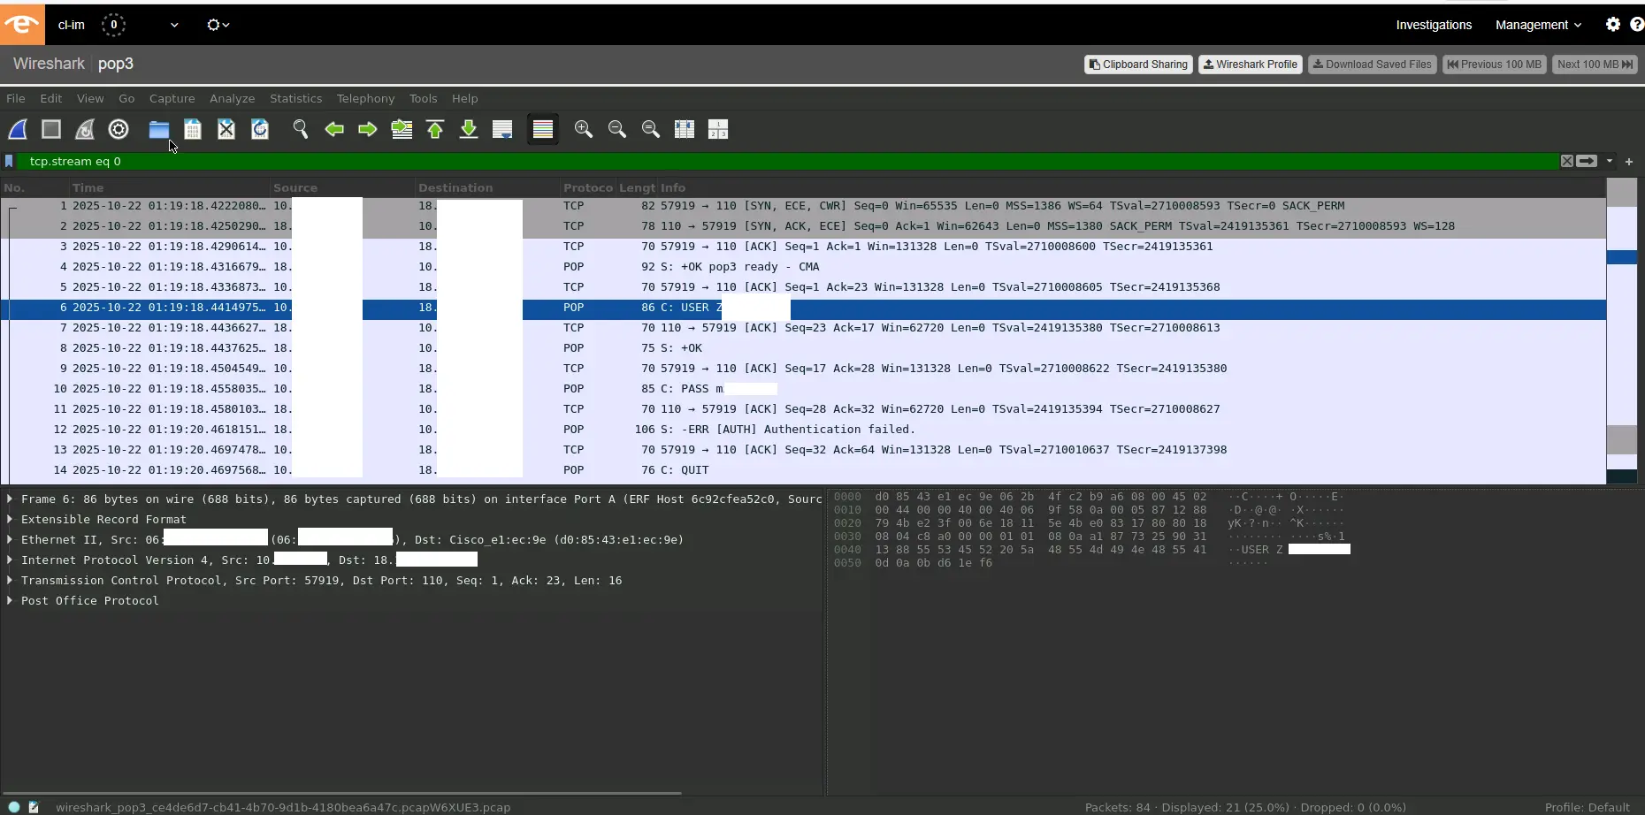Select the find packet magnifier icon
Screen dimensions: 1645x815
[300, 129]
